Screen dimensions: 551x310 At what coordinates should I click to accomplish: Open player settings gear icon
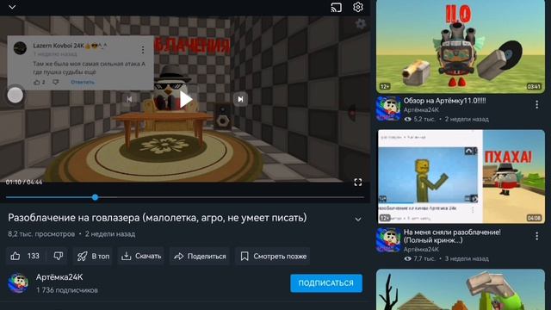358,7
